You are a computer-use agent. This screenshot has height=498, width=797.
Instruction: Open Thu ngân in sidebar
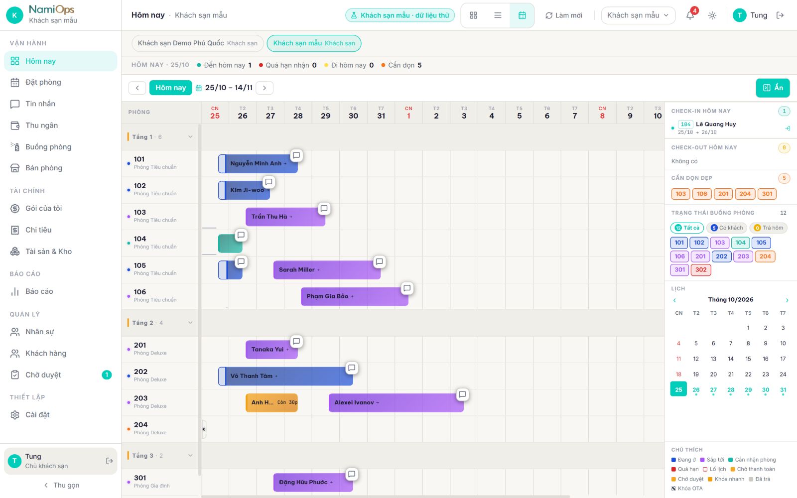(x=60, y=125)
